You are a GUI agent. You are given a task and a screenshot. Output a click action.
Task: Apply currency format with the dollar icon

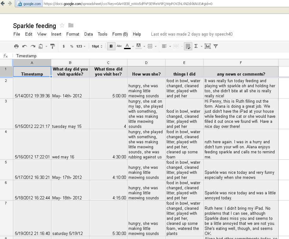coord(64,46)
